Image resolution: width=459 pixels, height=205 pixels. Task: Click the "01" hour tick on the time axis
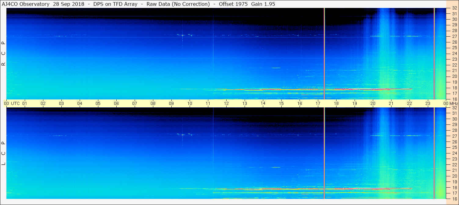25,103
